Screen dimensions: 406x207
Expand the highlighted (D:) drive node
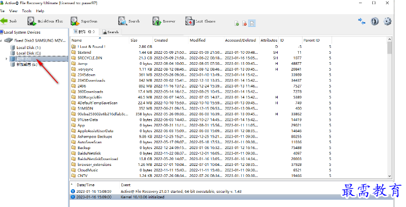point(6,59)
